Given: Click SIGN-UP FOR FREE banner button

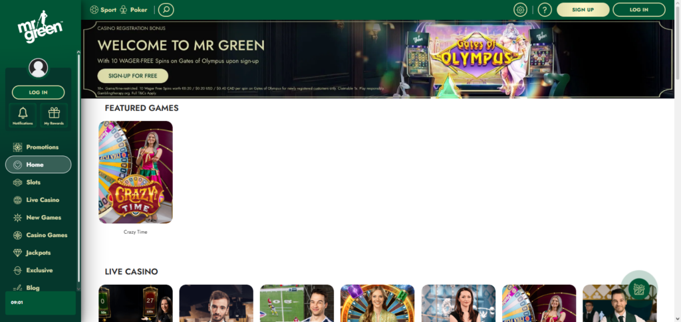Looking at the screenshot, I should click(x=132, y=76).
